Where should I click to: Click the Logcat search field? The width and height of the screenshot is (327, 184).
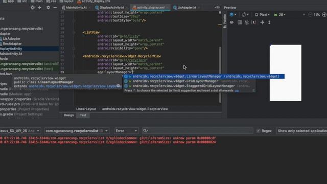[198, 131]
